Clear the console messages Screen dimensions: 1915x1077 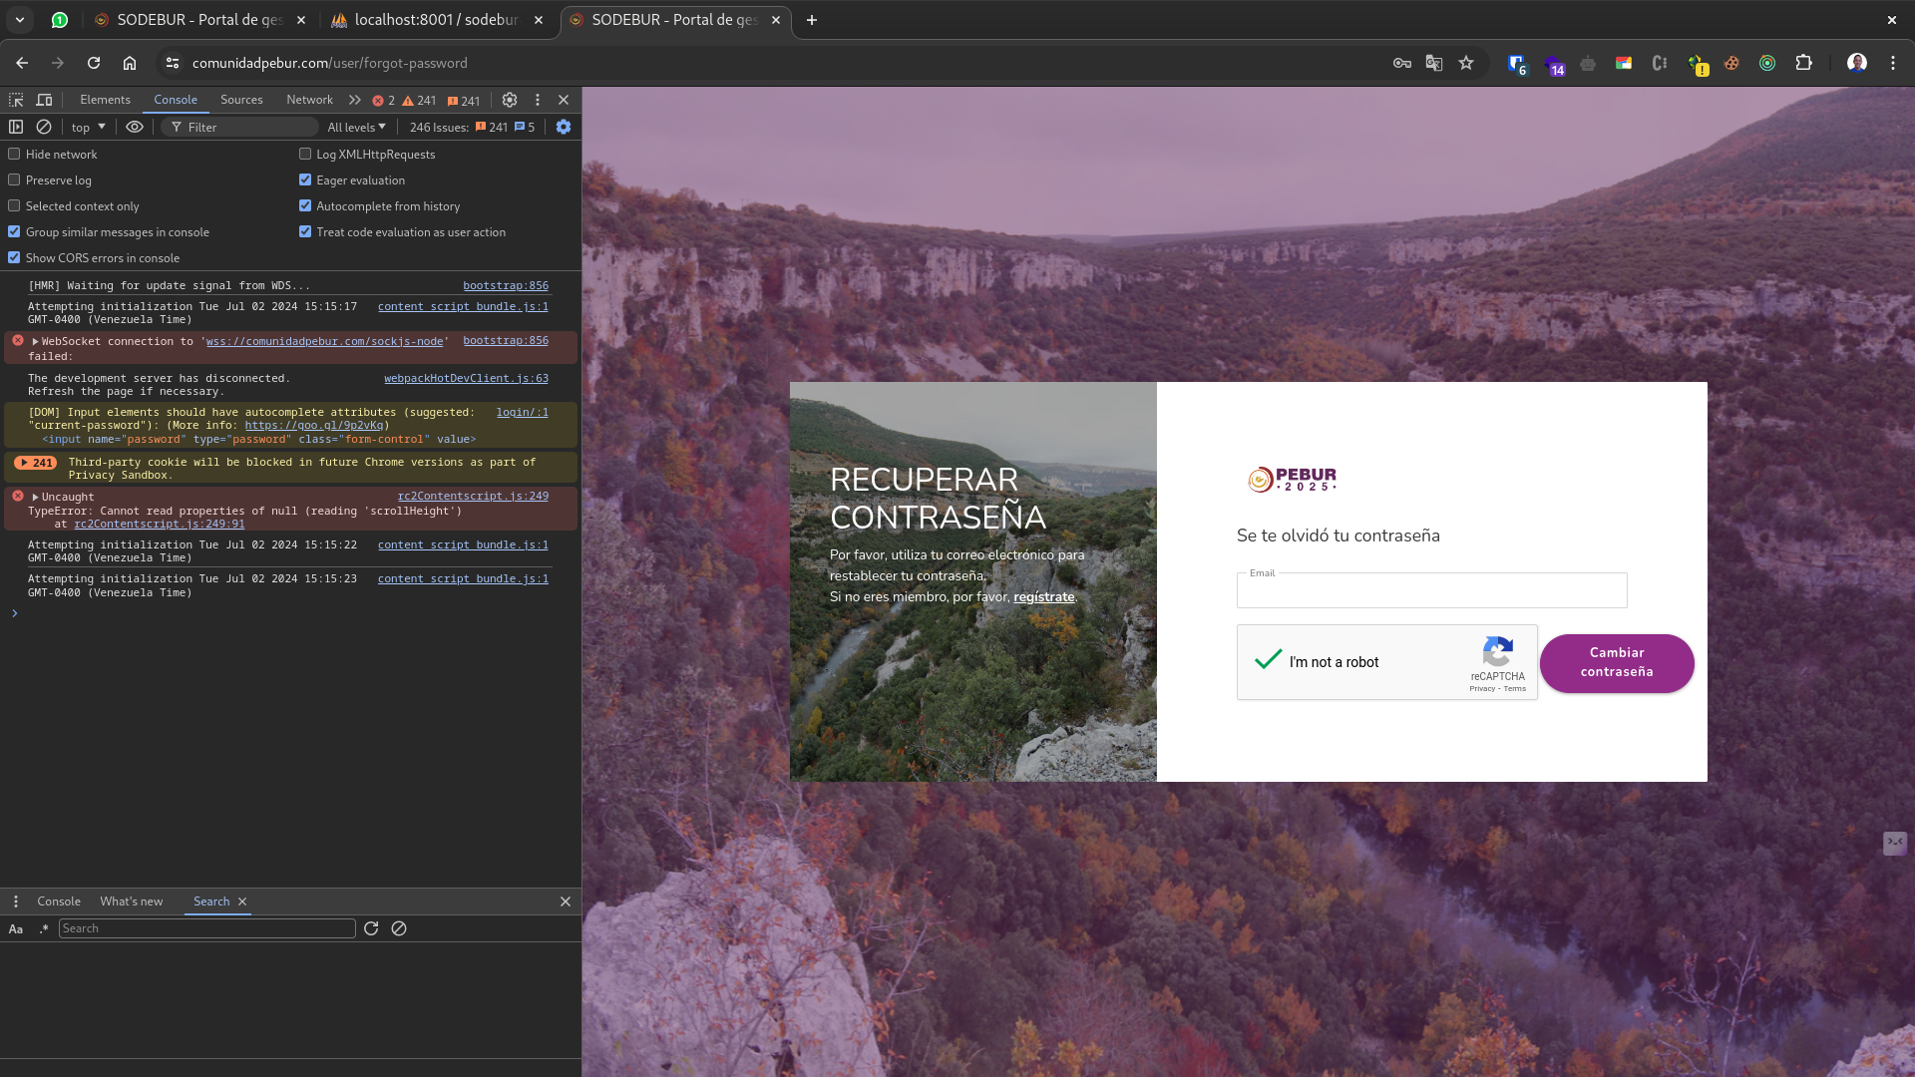click(44, 127)
